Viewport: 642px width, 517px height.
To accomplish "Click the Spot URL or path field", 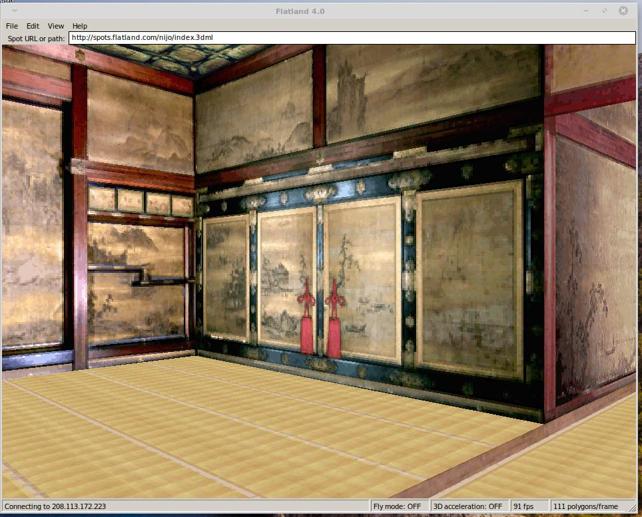I will [352, 38].
